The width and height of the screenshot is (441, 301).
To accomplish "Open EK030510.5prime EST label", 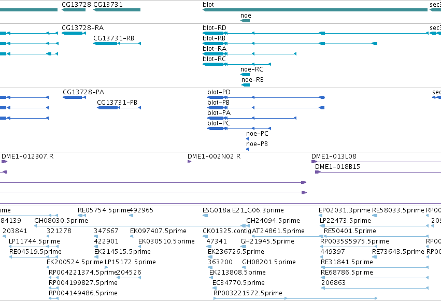I will tap(166, 242).
